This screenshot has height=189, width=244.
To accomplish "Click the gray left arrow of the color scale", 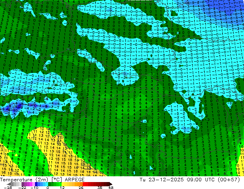I will pos(9,184).
